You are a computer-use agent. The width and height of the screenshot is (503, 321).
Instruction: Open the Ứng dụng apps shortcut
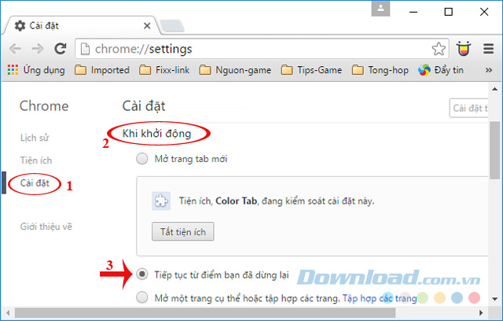[x=36, y=70]
